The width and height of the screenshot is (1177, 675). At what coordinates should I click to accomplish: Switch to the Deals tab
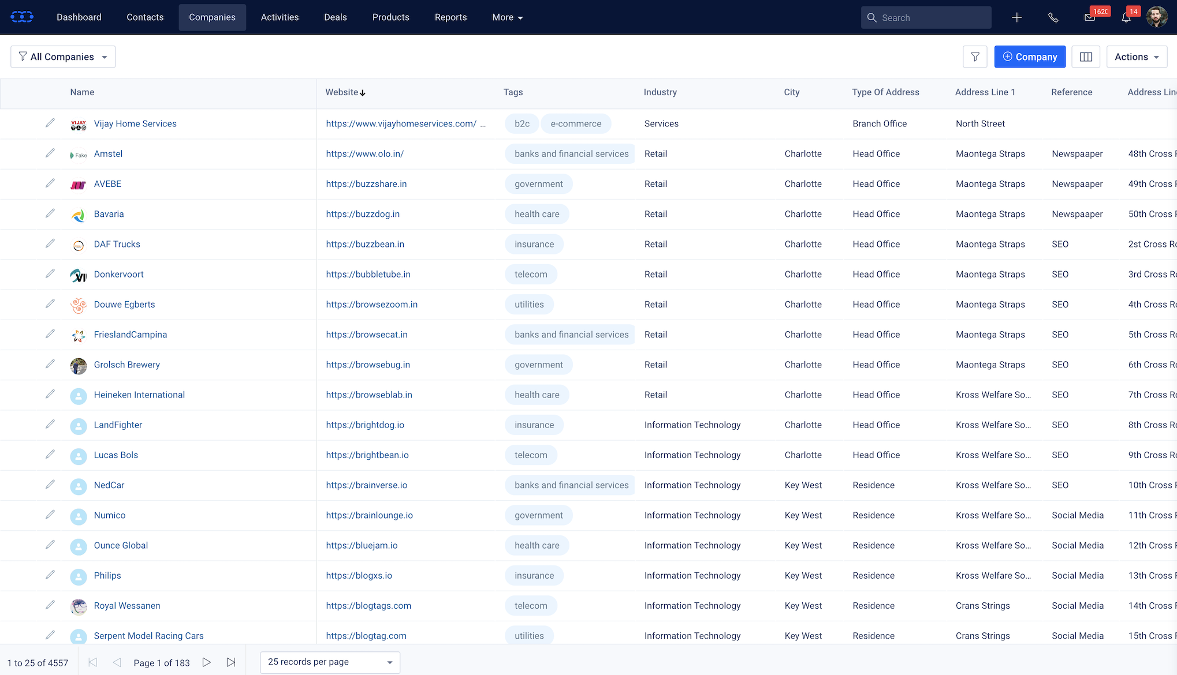[x=335, y=17]
